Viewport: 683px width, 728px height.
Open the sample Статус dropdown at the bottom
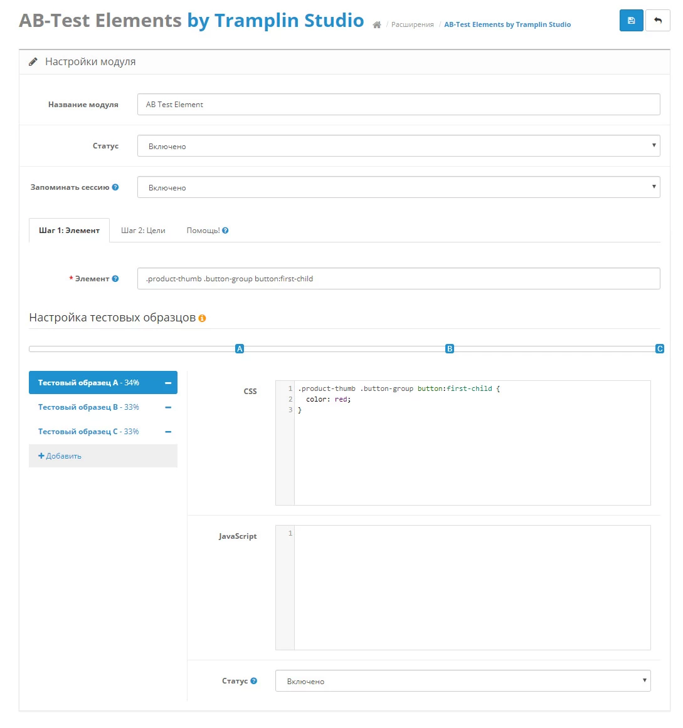[x=463, y=680]
